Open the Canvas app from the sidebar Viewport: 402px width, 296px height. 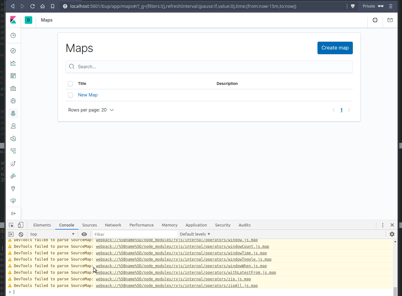pyautogui.click(x=13, y=88)
